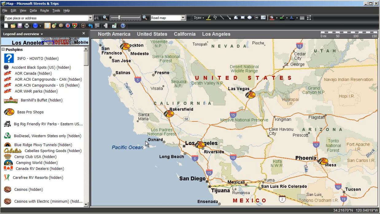
Task: Open the Tools menu
Action: tap(56, 10)
